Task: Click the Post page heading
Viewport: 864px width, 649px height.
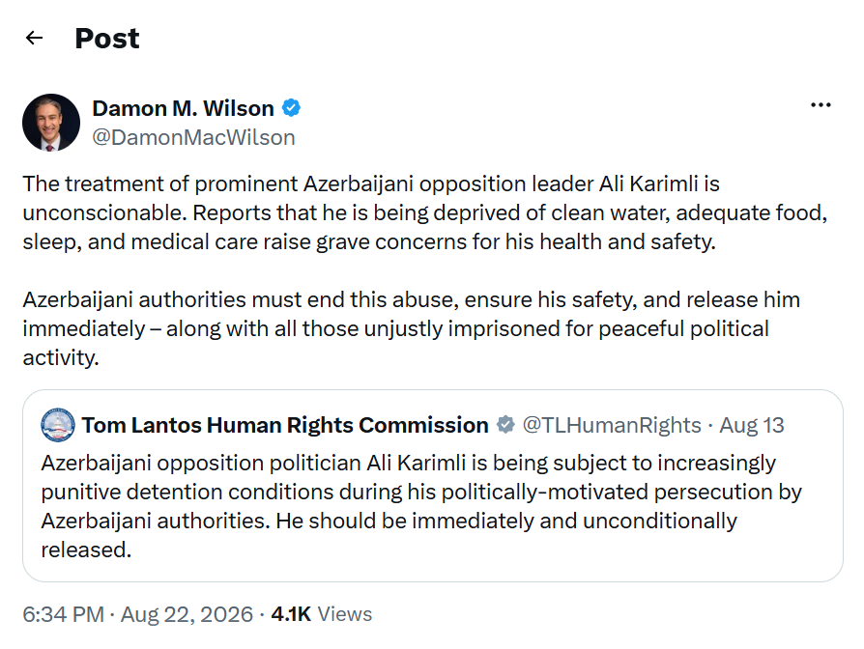Action: click(x=107, y=38)
